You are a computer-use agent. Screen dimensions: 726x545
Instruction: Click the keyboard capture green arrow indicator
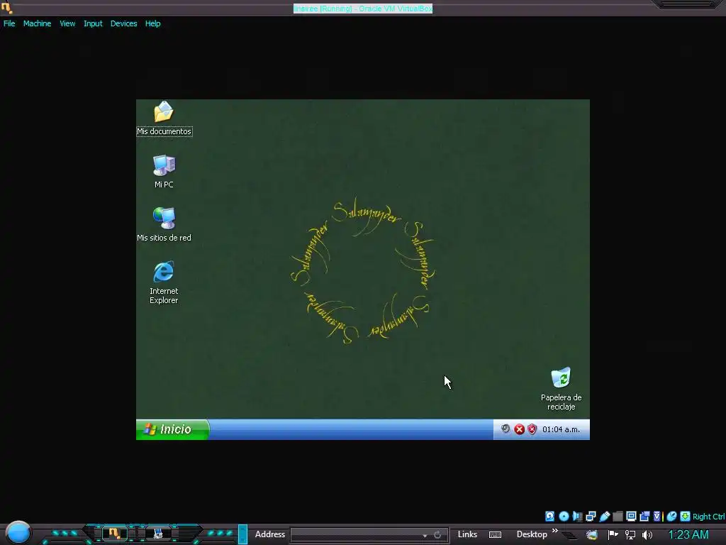[x=686, y=517]
